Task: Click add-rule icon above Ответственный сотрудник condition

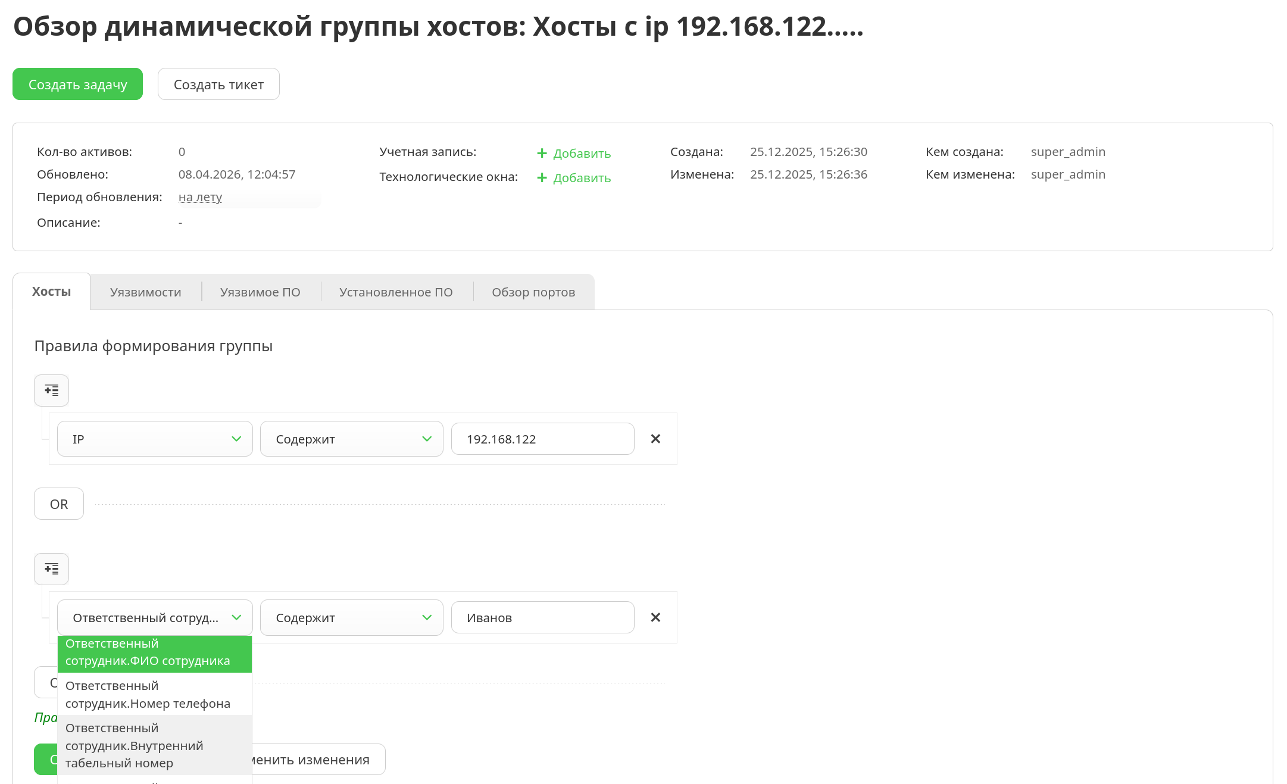Action: point(51,569)
